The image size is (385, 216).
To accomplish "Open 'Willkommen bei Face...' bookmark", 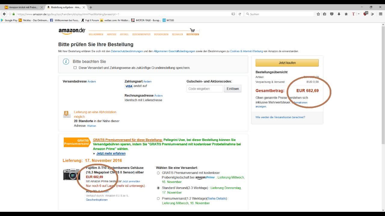I will point(65,20).
